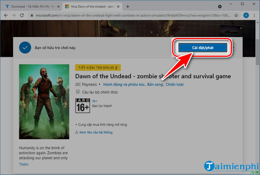
Task: Expand description with Thêm link
Action: coord(24,164)
